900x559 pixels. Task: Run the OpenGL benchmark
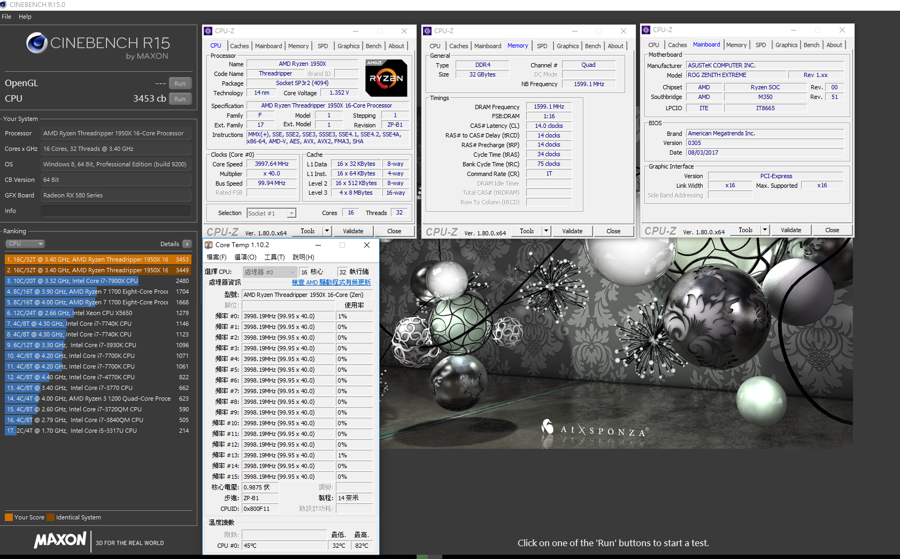click(x=180, y=83)
